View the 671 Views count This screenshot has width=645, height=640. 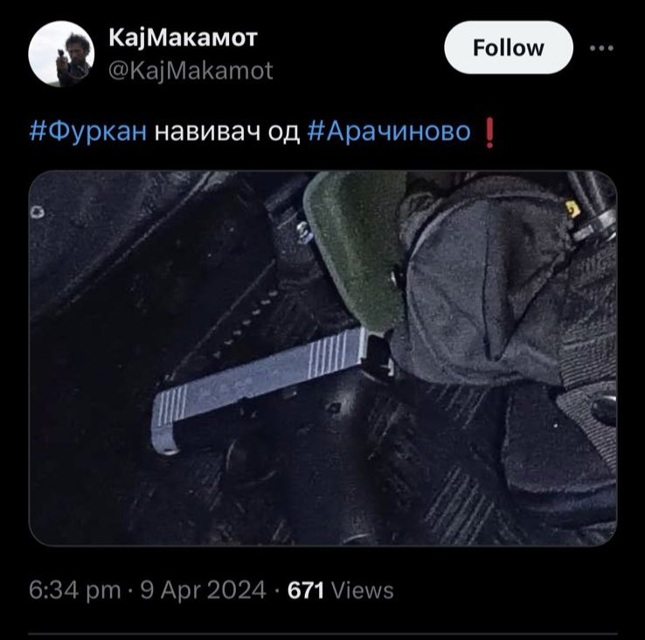tap(341, 591)
